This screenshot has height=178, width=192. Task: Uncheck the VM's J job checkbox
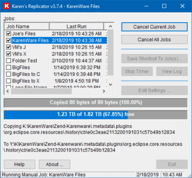point(8,47)
